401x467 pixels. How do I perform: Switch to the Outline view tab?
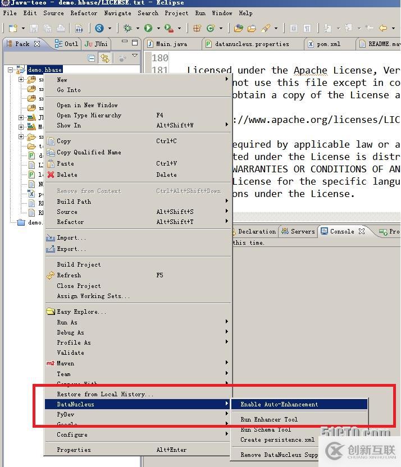click(x=67, y=44)
